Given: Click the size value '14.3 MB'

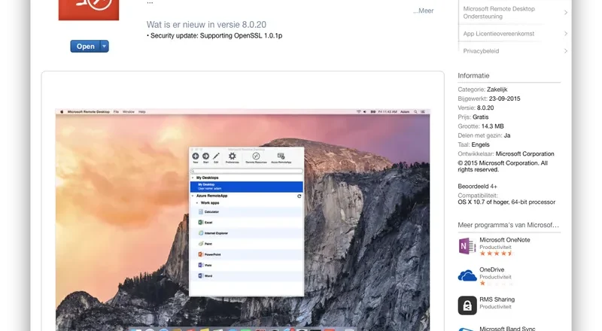Looking at the screenshot, I should coord(493,126).
